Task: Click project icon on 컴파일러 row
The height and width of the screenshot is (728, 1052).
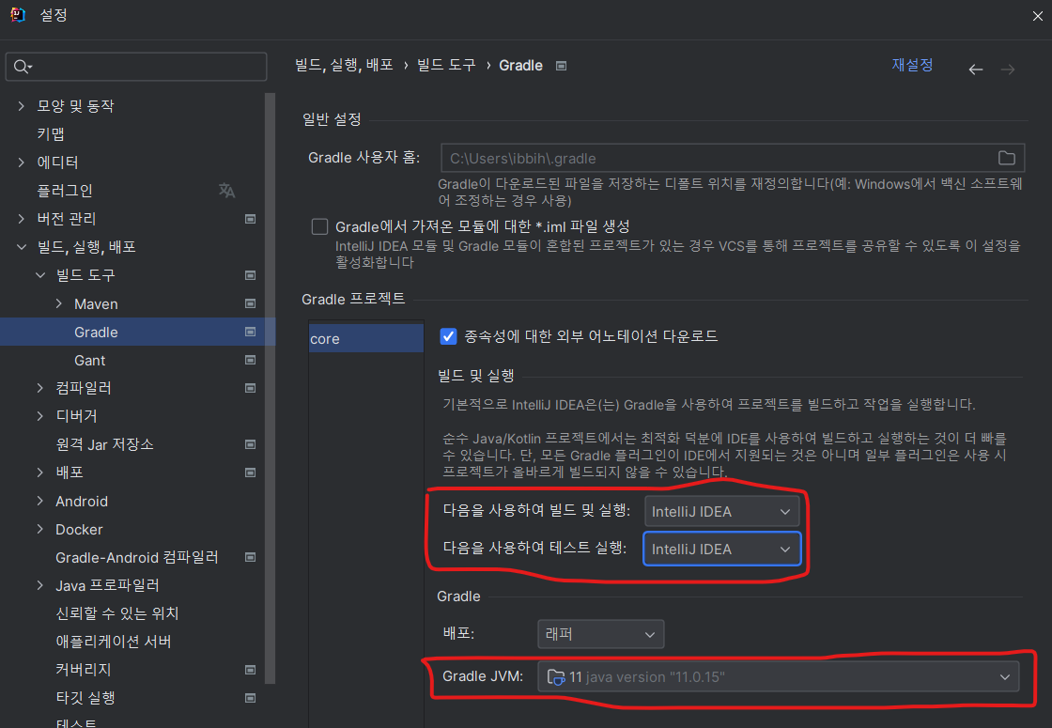Action: [250, 388]
